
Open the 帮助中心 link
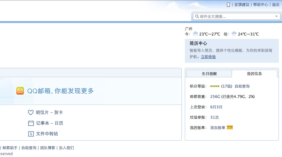pos(261,5)
